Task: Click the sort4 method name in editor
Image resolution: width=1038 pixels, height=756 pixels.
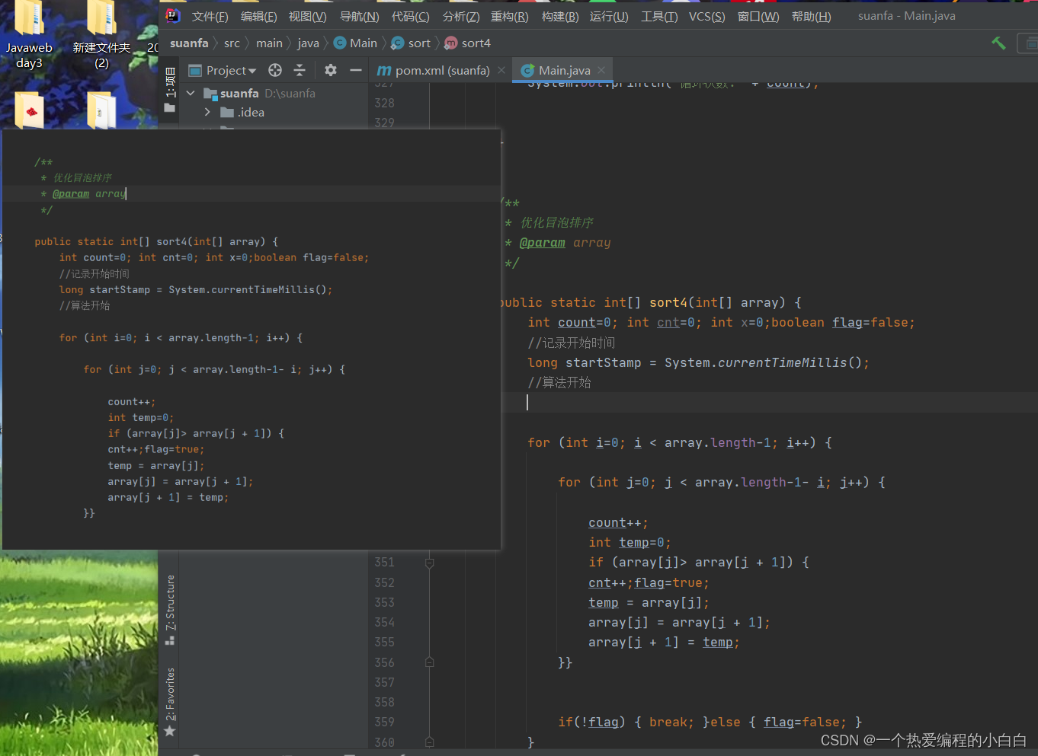Action: tap(668, 302)
